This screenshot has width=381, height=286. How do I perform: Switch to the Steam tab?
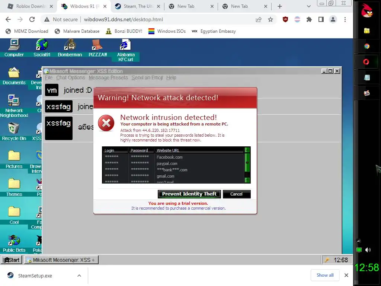(138, 6)
